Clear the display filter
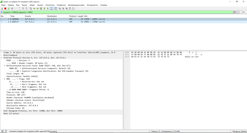The height and width of the screenshot is (133, 247). [x=234, y=12]
